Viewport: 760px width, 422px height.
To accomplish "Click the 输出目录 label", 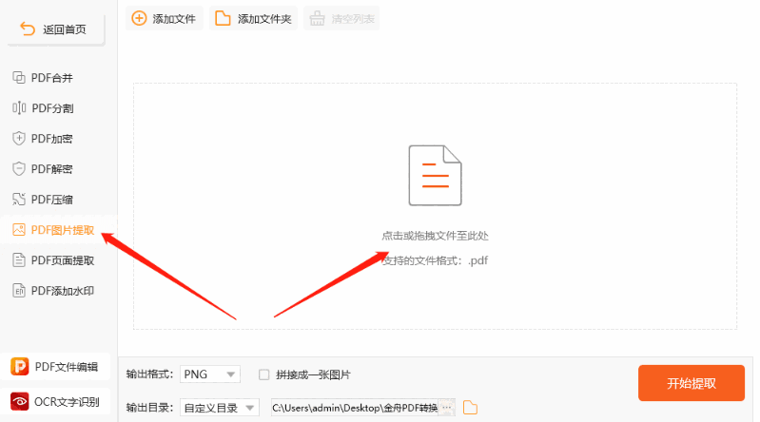I will (149, 408).
